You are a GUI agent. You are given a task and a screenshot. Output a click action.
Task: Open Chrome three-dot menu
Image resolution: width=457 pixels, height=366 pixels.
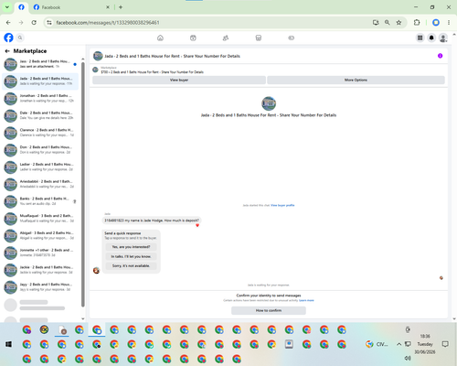pyautogui.click(x=449, y=23)
